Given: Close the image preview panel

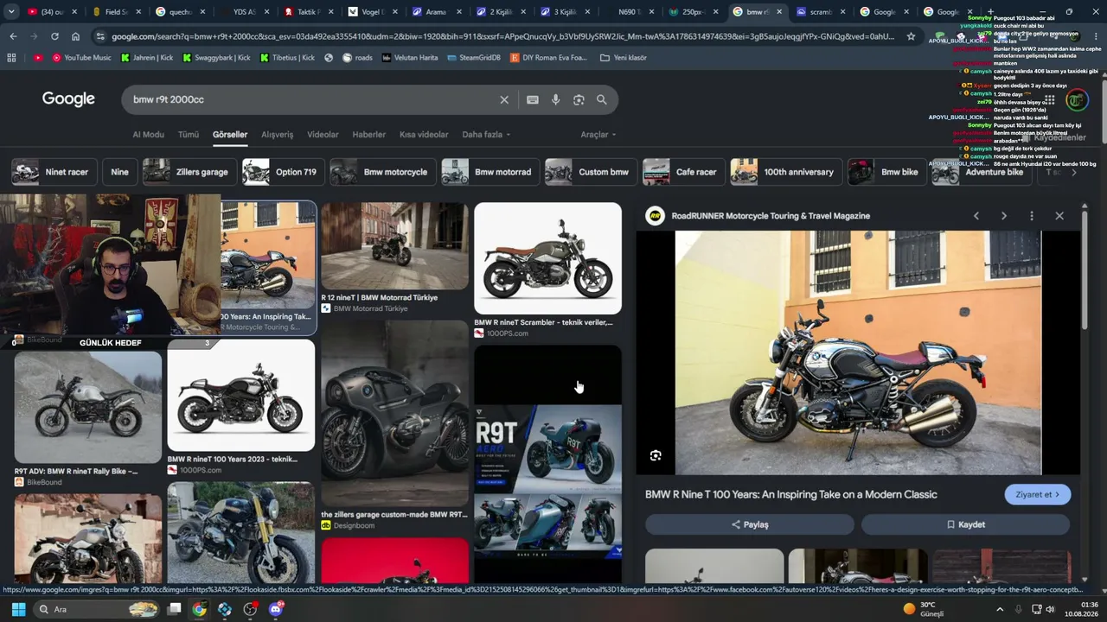Looking at the screenshot, I should [x=1059, y=216].
